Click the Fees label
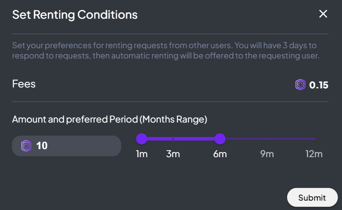 [x=24, y=84]
